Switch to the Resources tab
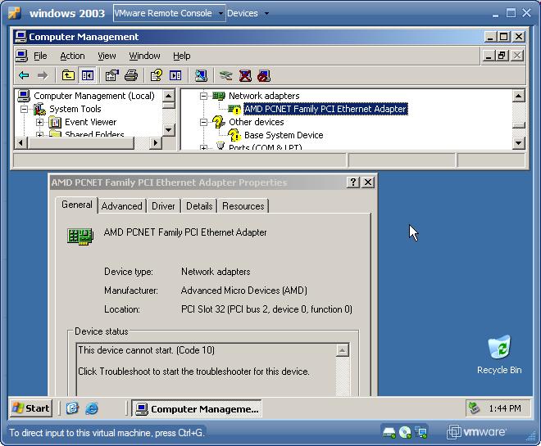This screenshot has width=541, height=446. click(x=243, y=206)
